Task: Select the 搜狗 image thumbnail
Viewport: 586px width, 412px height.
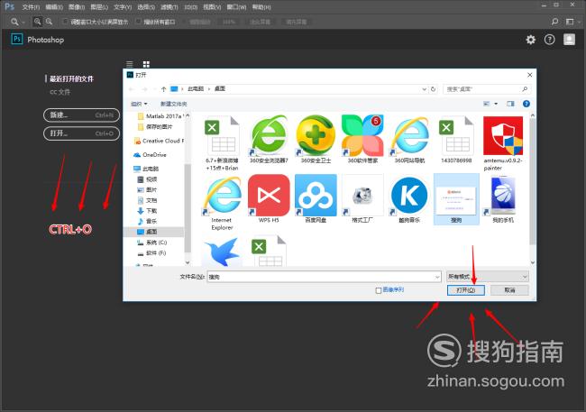Action: coord(456,199)
